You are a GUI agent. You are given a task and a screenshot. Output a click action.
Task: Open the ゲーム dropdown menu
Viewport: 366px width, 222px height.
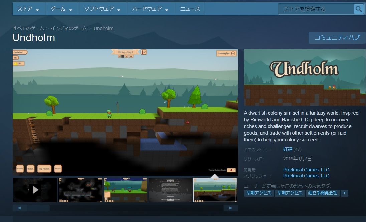click(62, 9)
